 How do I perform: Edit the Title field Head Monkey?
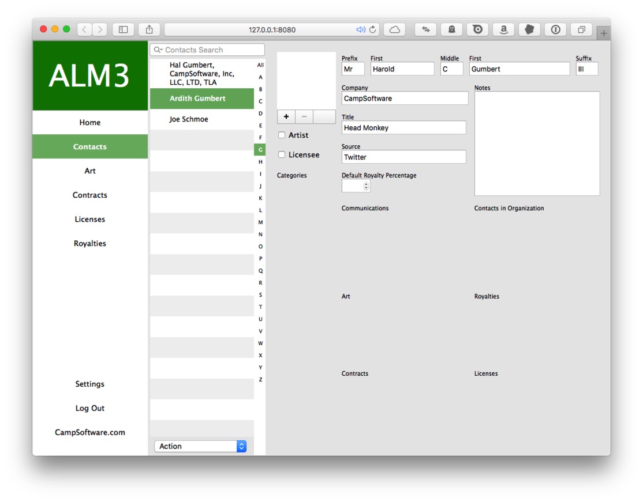[x=404, y=128]
